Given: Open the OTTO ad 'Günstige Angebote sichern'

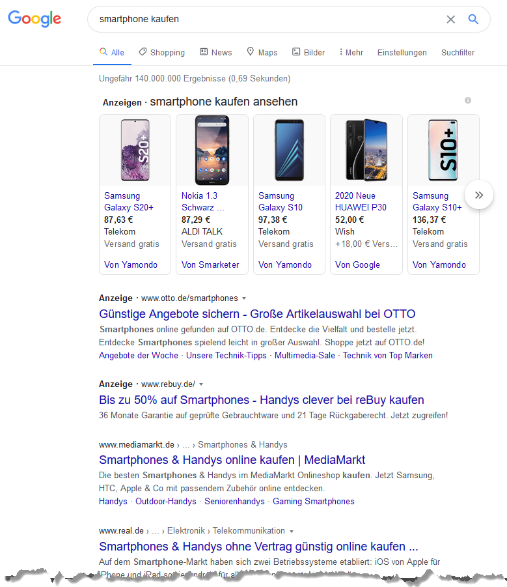Looking at the screenshot, I should point(257,314).
